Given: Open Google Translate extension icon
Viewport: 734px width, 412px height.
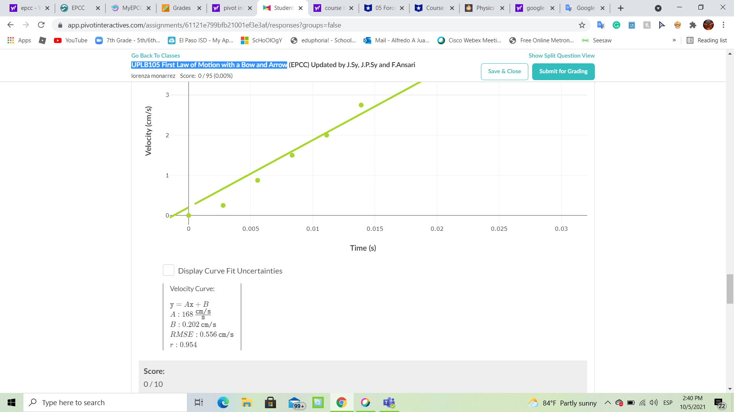Looking at the screenshot, I should (601, 25).
